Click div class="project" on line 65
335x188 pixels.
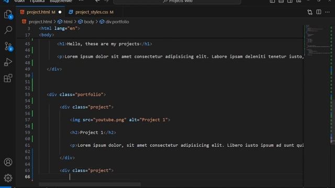(86, 171)
